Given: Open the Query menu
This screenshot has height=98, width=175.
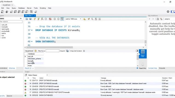Looking at the screenshot, I should (14, 8).
